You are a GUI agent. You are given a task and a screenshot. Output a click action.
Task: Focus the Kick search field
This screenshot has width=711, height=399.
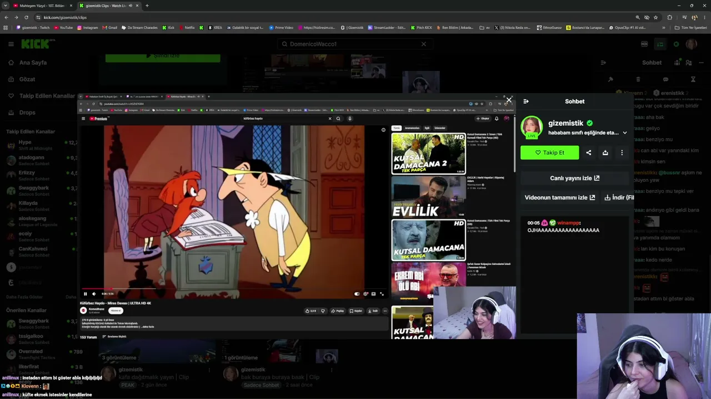click(354, 44)
